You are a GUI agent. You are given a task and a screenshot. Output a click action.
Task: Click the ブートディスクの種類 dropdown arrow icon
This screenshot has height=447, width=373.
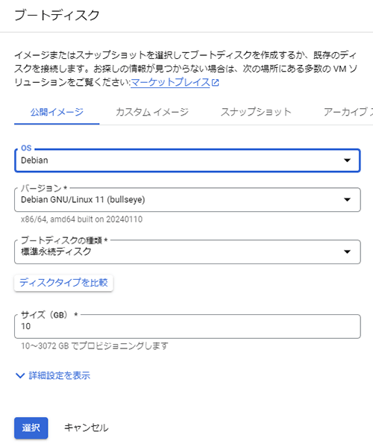[x=347, y=251]
